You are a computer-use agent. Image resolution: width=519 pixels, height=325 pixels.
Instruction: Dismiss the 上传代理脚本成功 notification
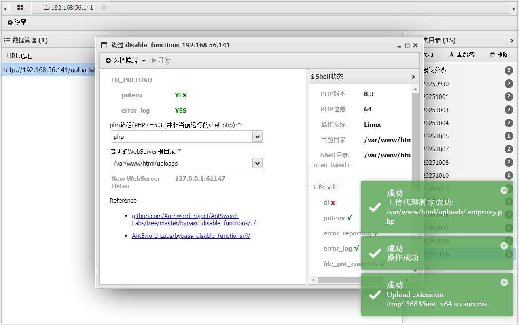pos(504,190)
